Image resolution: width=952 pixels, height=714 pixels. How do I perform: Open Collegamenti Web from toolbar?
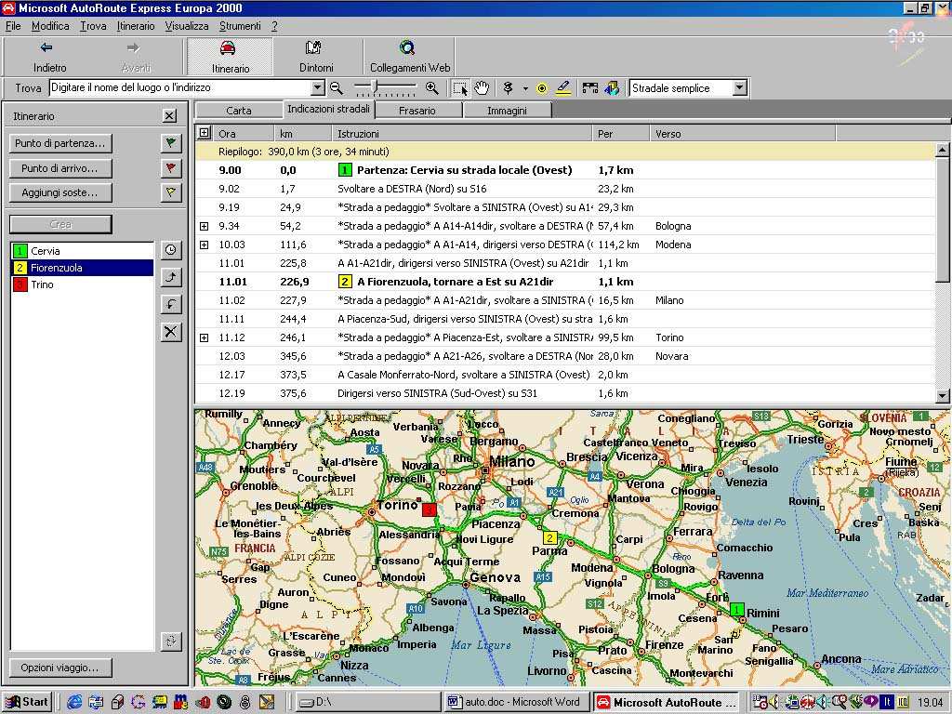(x=410, y=57)
